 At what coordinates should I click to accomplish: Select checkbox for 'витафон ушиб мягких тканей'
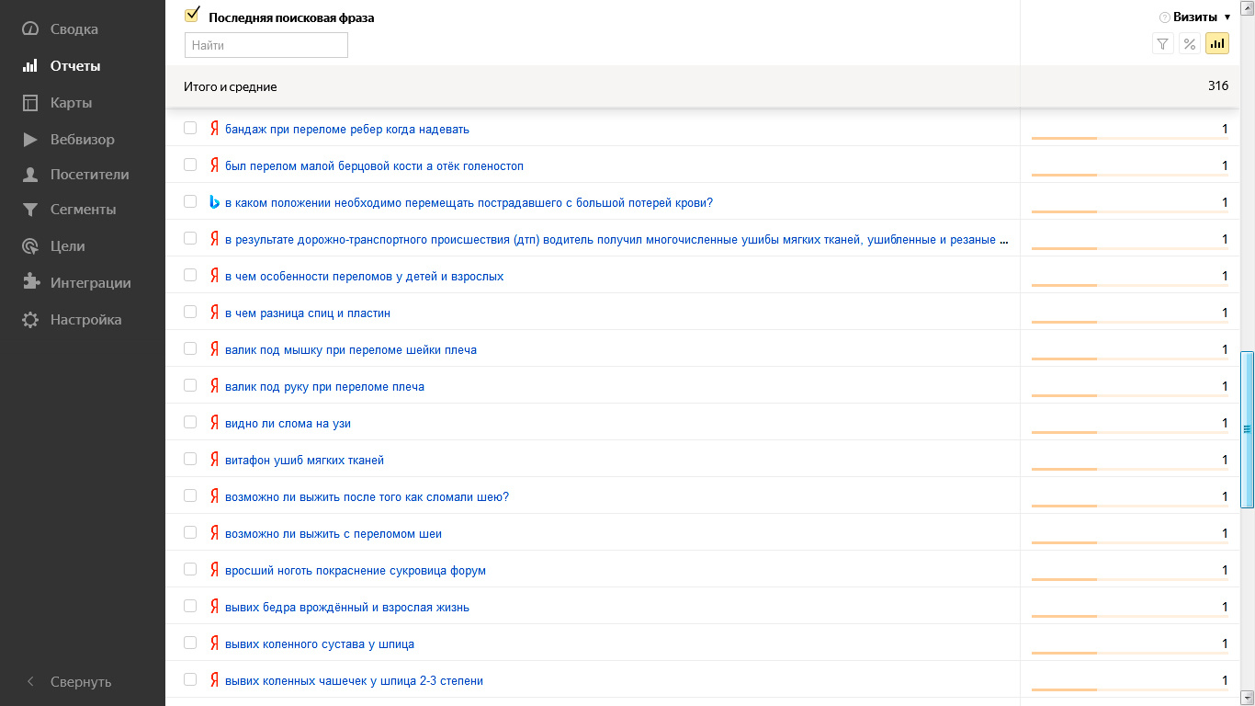tap(190, 459)
